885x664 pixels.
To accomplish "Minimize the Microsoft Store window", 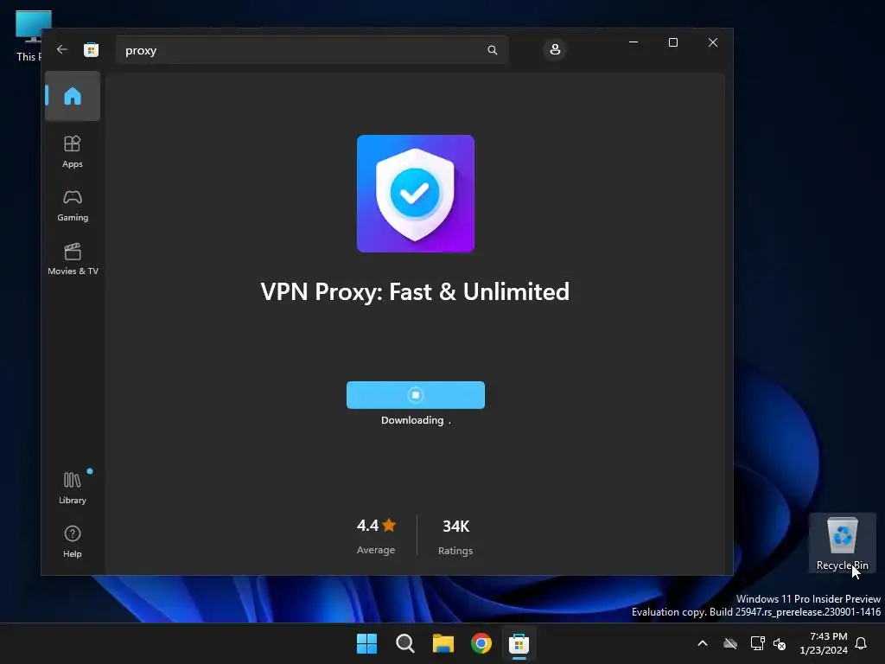I will click(x=634, y=42).
